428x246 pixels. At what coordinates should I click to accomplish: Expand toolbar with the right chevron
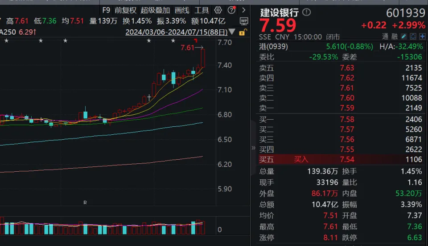pyautogui.click(x=243, y=10)
